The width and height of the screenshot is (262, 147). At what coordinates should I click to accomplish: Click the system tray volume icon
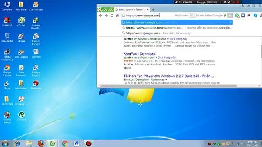click(x=242, y=144)
